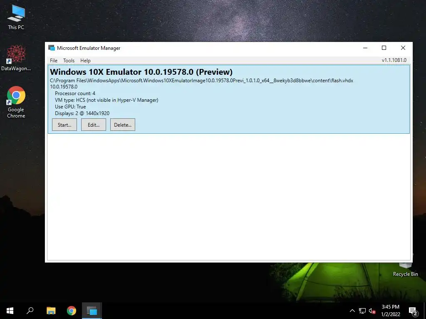Click the Displays: 2 @ 1440x1920 line

tap(82, 113)
